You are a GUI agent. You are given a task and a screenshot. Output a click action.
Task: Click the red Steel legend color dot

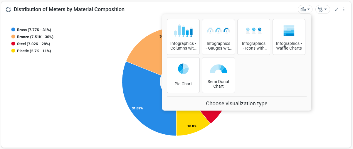point(13,44)
